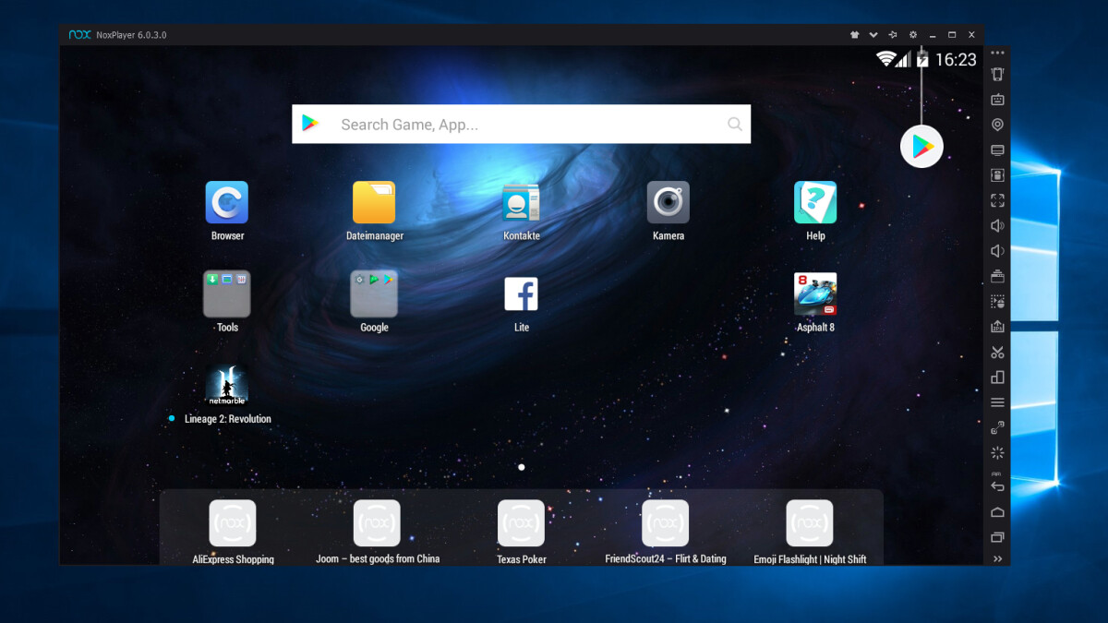
Task: Open the Help app
Action: (815, 201)
